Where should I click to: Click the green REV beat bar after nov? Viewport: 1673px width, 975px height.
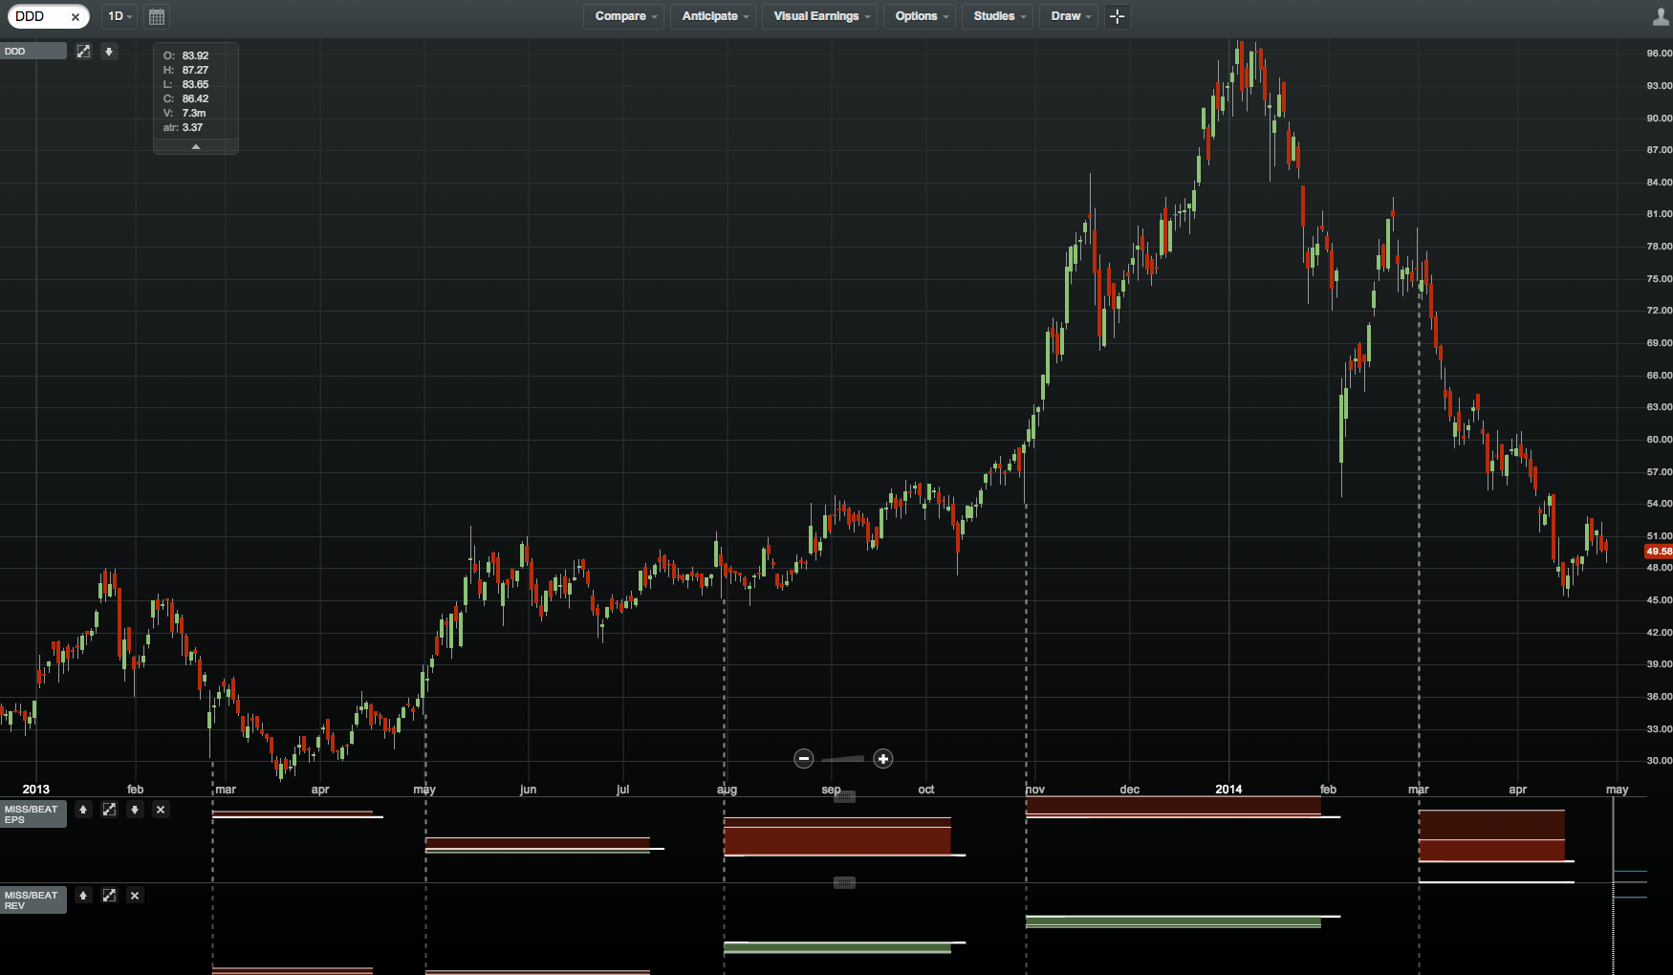click(x=1173, y=921)
